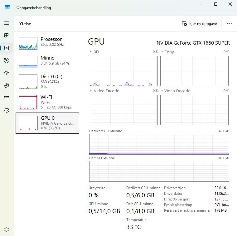Click the Driverversjon value 32.0.16...
The height and width of the screenshot is (236, 237).
(x=221, y=188)
